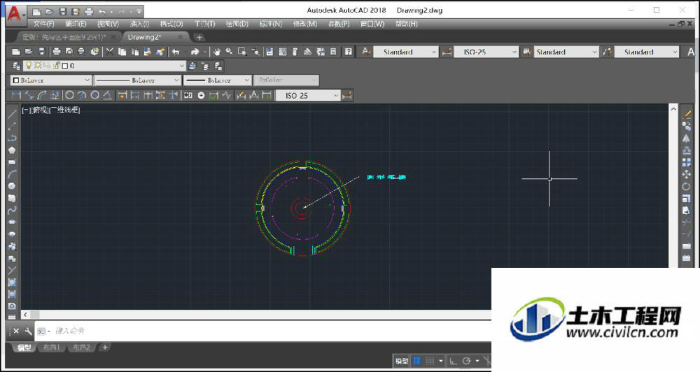The width and height of the screenshot is (700, 372).
Task: Click the Cut scissors icon
Action: coord(109,52)
